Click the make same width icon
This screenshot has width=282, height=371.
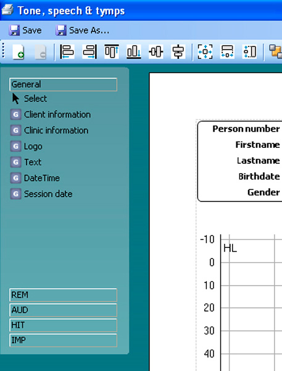(x=227, y=51)
